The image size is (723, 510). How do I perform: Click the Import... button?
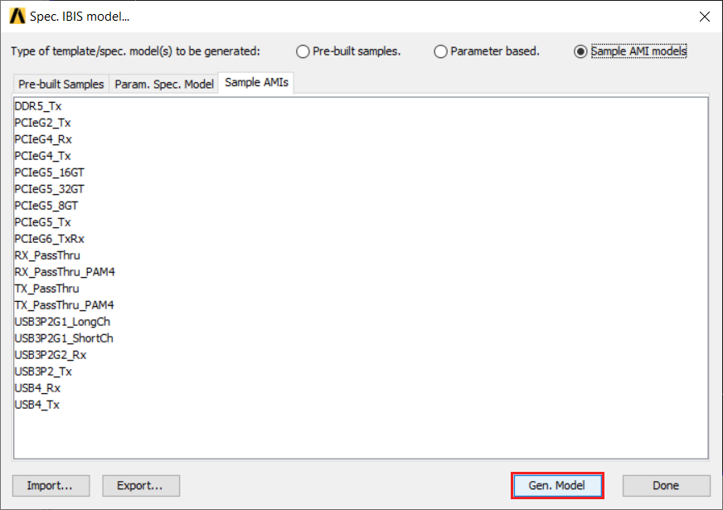pyautogui.click(x=51, y=486)
